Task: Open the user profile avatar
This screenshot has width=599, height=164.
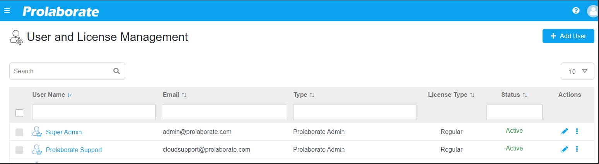Action: 592,11
